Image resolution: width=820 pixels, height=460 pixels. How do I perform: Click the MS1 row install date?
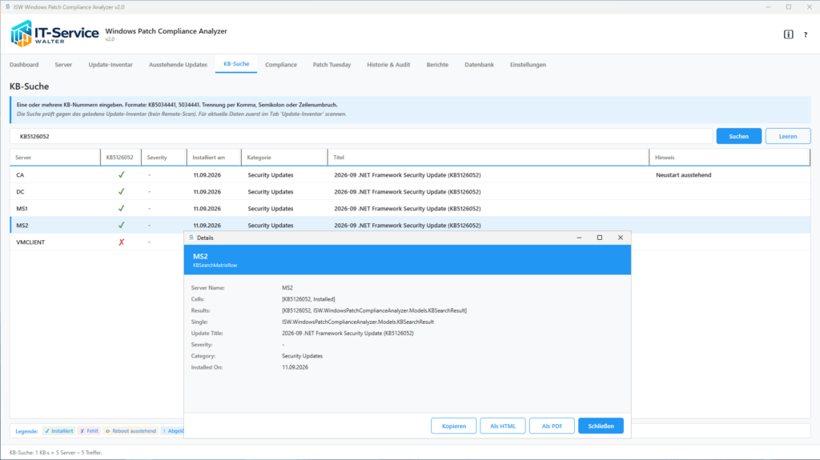pyautogui.click(x=207, y=208)
